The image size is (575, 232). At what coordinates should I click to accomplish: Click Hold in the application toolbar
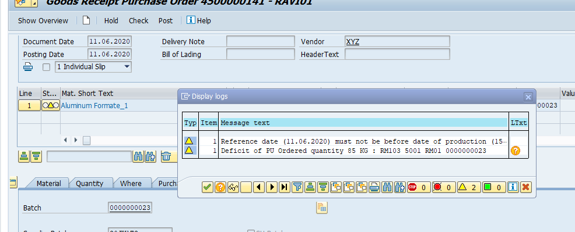point(111,21)
